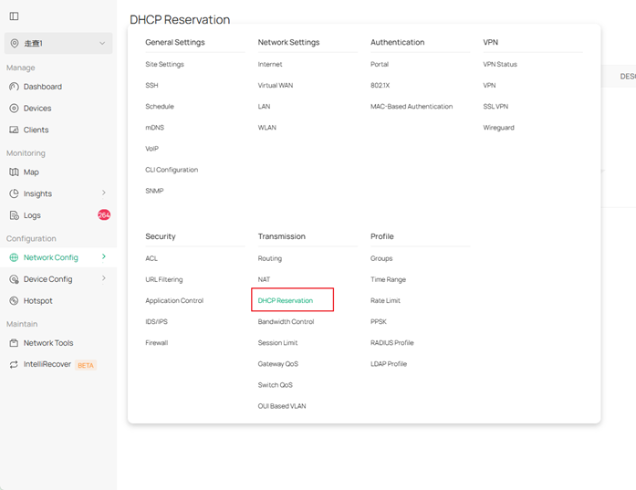The height and width of the screenshot is (490, 636).
Task: Click the Network Tools toolbox icon
Action: click(x=14, y=343)
